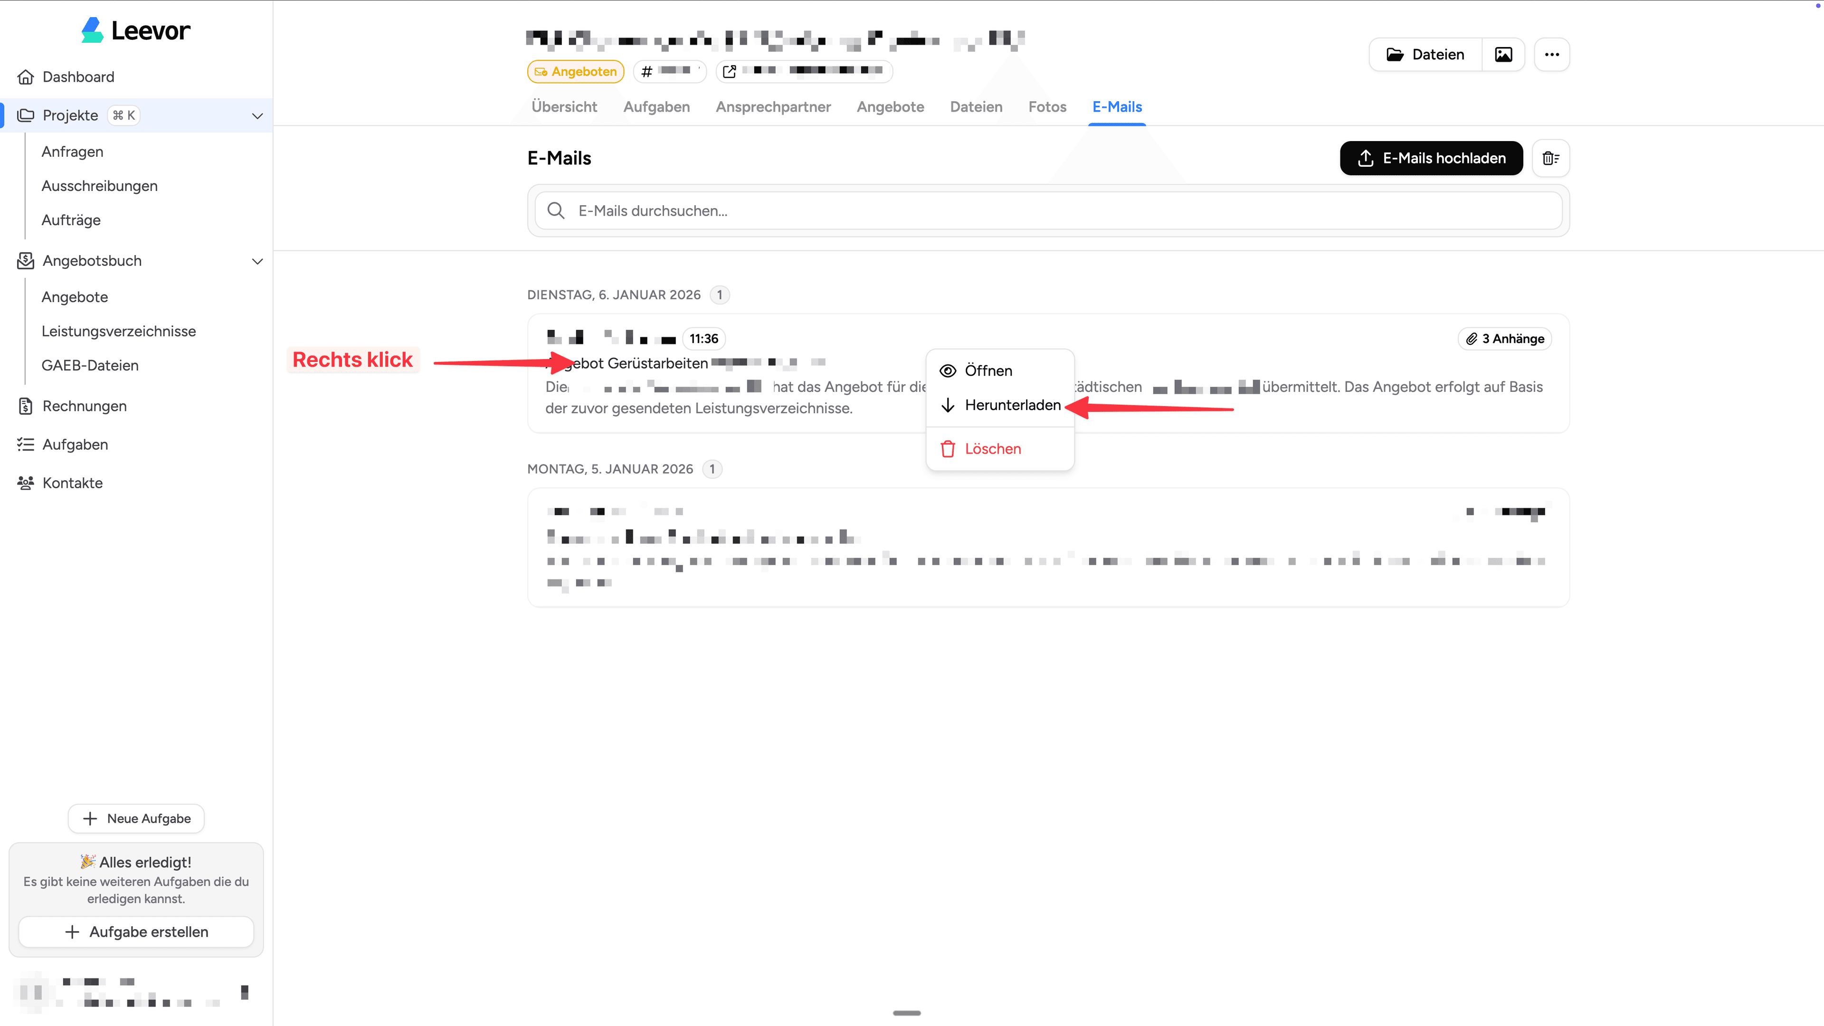The width and height of the screenshot is (1824, 1026).
Task: Open the three-dot more options menu
Action: 1551,54
